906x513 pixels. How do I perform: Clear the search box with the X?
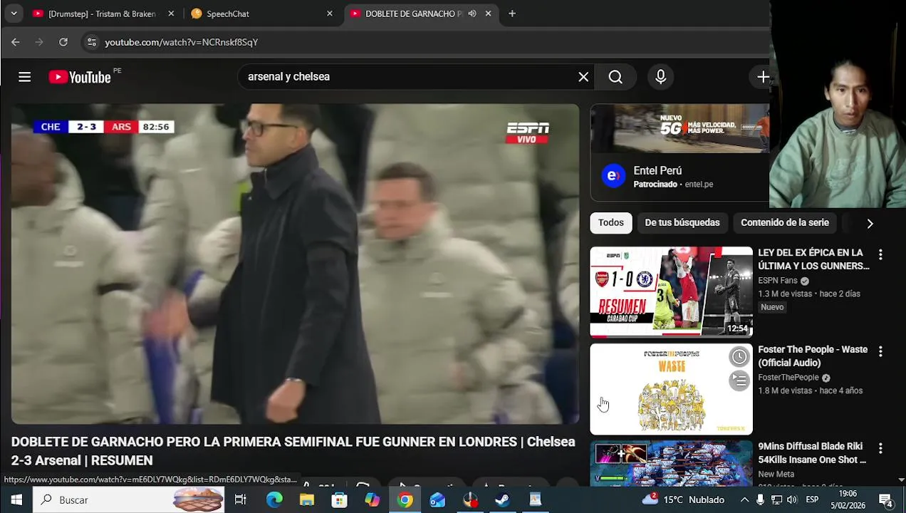583,77
